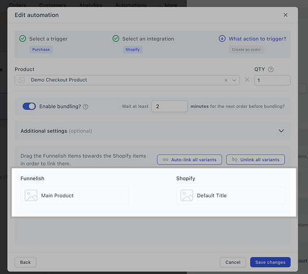Cancel editing the automation
The image size is (308, 274).
tap(233, 262)
